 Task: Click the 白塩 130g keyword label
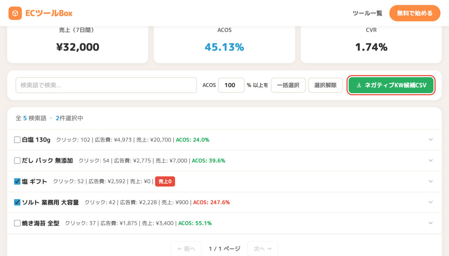tap(36, 140)
